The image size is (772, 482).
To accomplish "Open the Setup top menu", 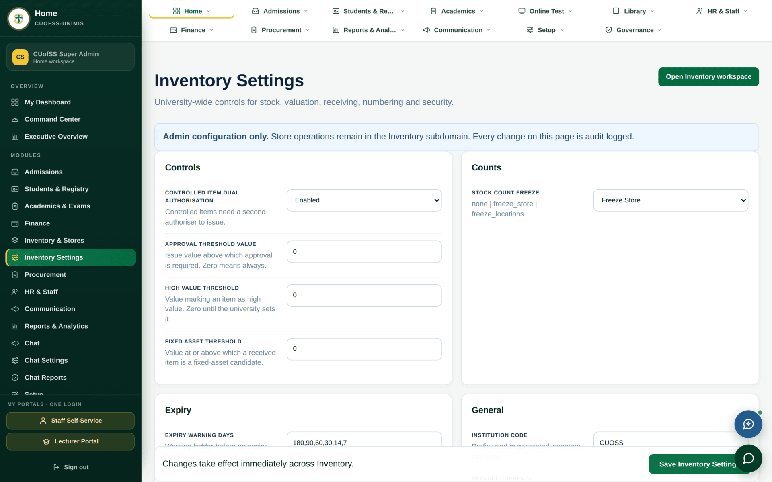I will pos(545,30).
